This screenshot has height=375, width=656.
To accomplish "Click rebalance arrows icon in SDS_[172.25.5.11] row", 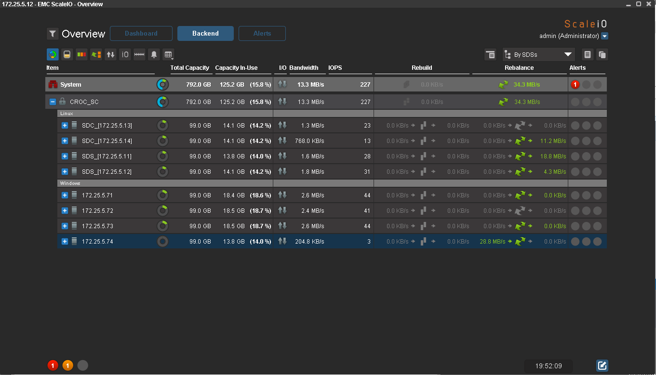I will point(520,156).
